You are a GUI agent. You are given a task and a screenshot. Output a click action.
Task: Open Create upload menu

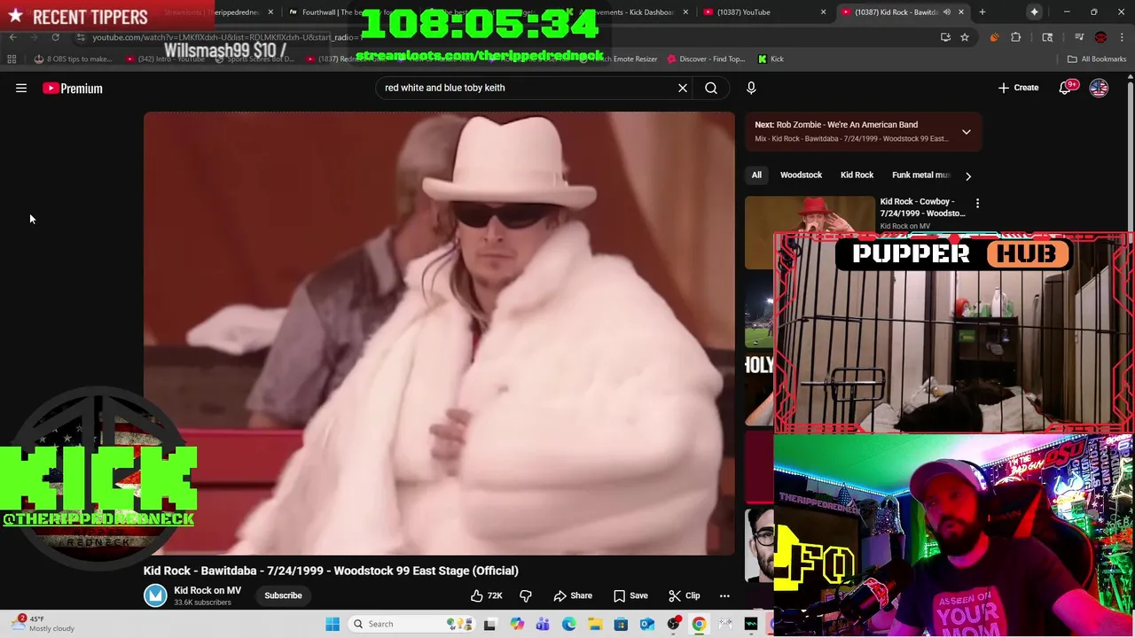pyautogui.click(x=1018, y=88)
